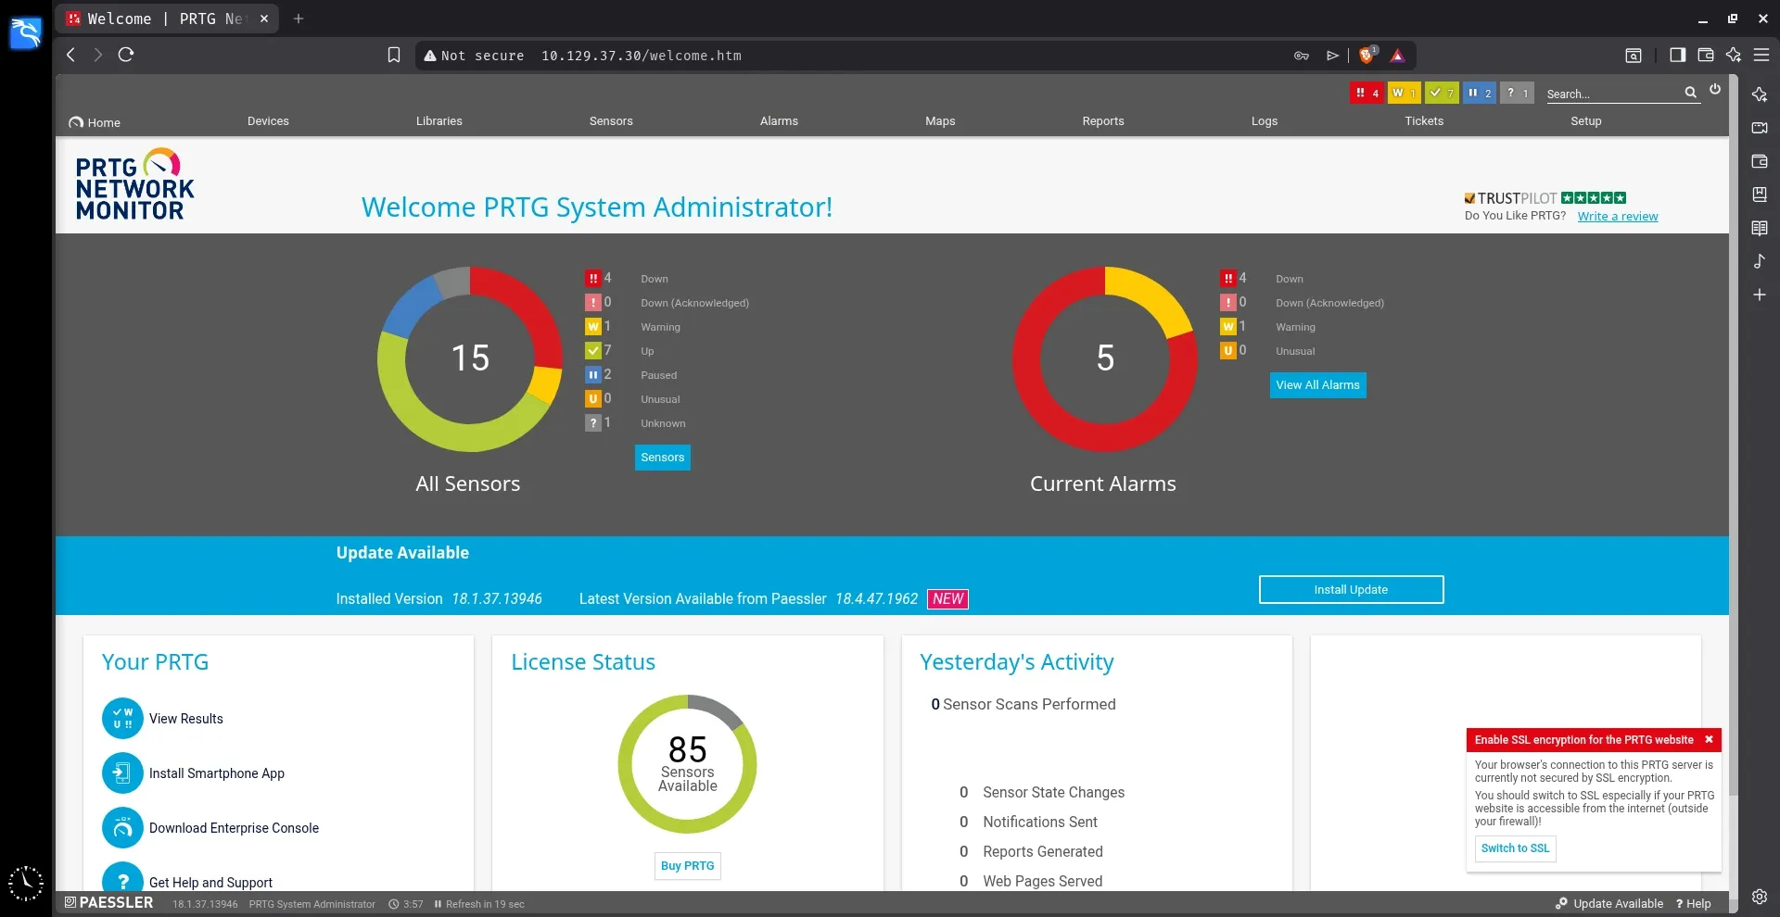Click the Kali dragon desktop icon
Viewport: 1780px width, 917px height.
coord(26,33)
